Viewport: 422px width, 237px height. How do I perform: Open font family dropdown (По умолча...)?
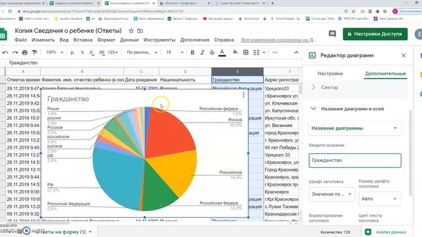point(142,53)
